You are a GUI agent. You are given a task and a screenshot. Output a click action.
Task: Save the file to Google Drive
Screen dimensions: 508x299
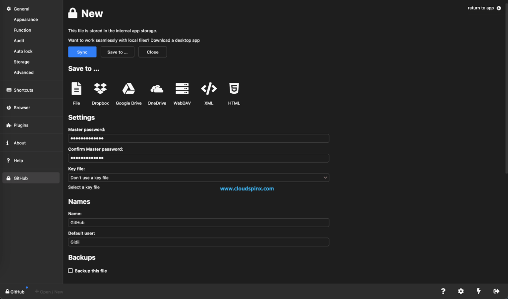tap(128, 92)
